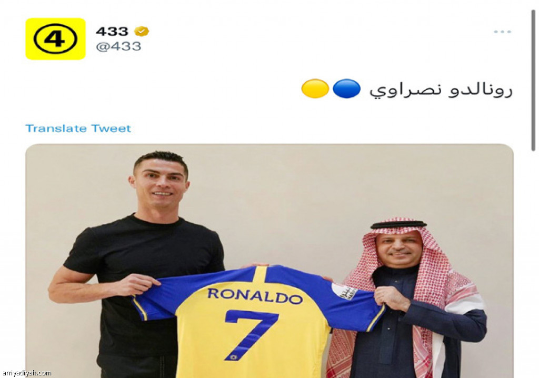Click the RONALDO lettering on the jersey
539x378 pixels.
coord(255,296)
